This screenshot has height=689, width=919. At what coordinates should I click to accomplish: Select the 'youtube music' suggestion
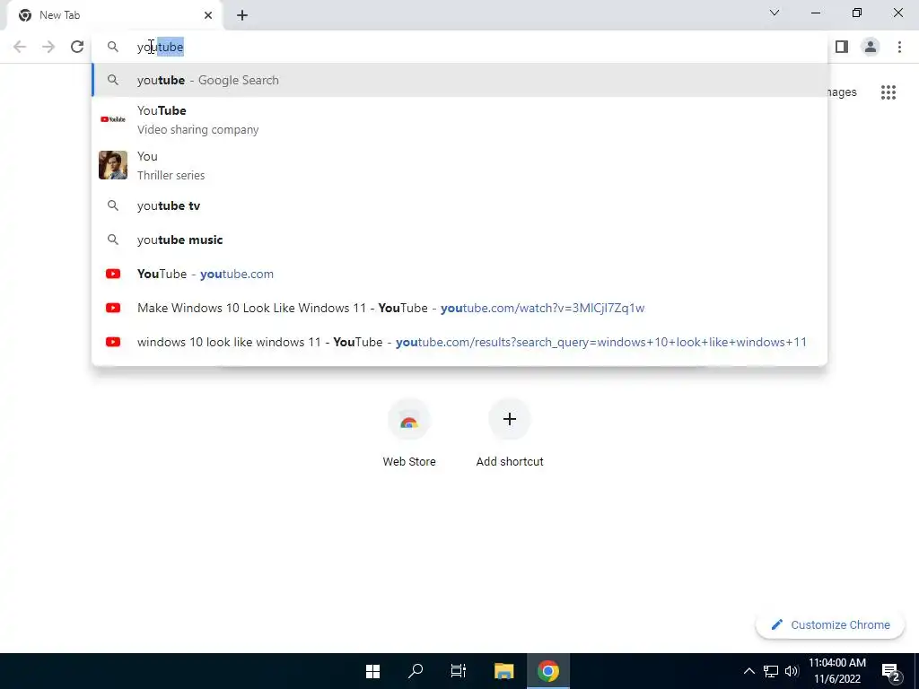(x=459, y=240)
